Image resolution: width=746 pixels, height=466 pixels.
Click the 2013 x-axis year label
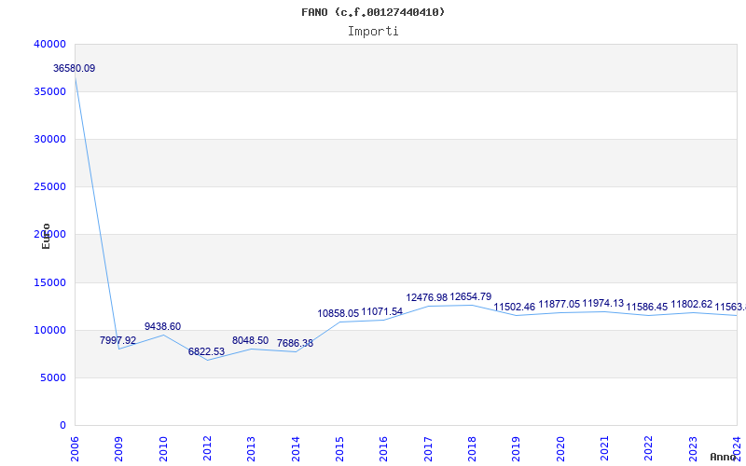pos(251,448)
